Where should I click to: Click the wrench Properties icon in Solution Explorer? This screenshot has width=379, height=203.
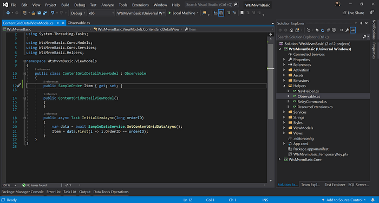[347, 30]
